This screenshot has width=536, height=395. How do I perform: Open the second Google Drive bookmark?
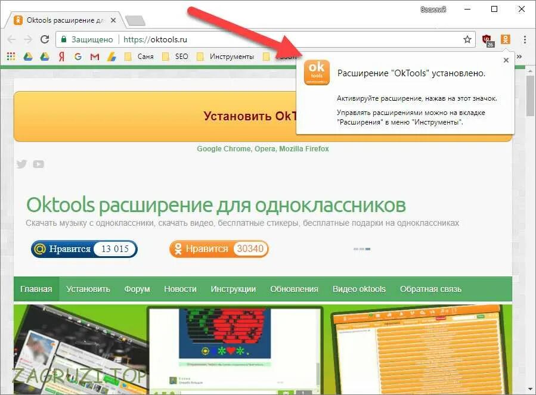[45, 57]
